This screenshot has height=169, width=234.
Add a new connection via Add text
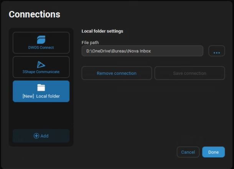tap(44, 136)
